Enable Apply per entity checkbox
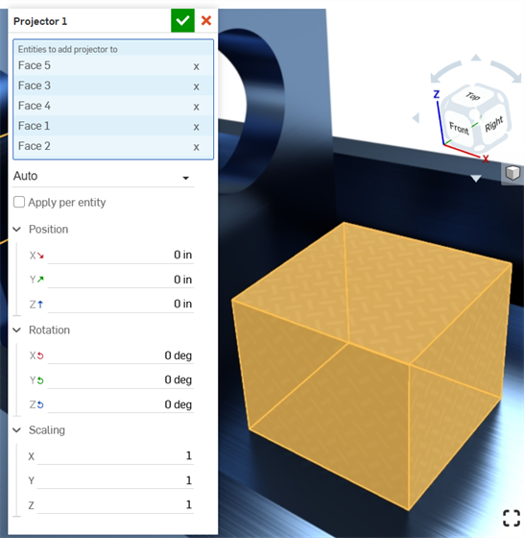Image resolution: width=524 pixels, height=538 pixels. [19, 202]
